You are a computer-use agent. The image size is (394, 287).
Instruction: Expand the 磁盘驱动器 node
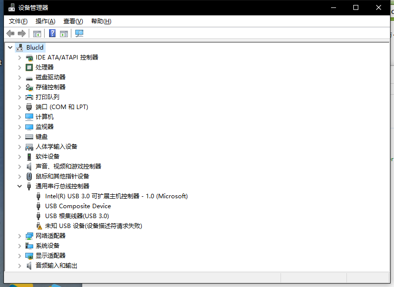tap(20, 77)
